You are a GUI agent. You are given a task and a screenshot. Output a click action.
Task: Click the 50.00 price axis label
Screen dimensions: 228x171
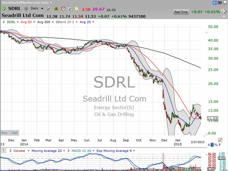pos(213,27)
